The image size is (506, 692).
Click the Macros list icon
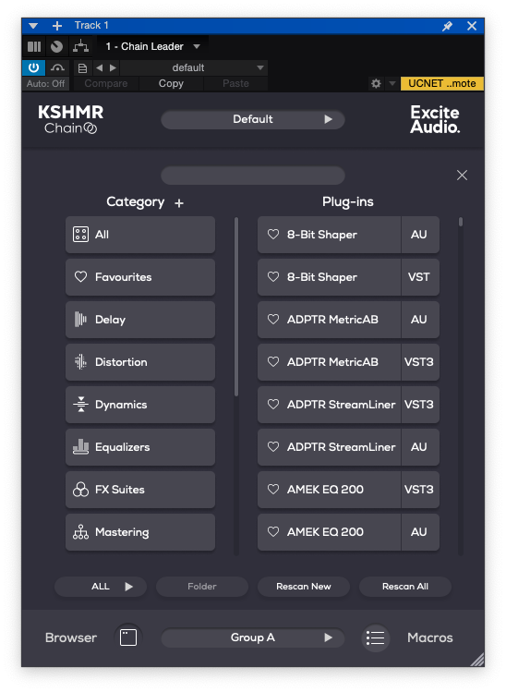click(x=376, y=637)
